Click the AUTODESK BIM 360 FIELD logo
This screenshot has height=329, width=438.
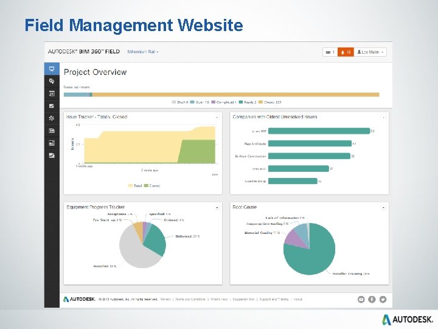pos(84,51)
